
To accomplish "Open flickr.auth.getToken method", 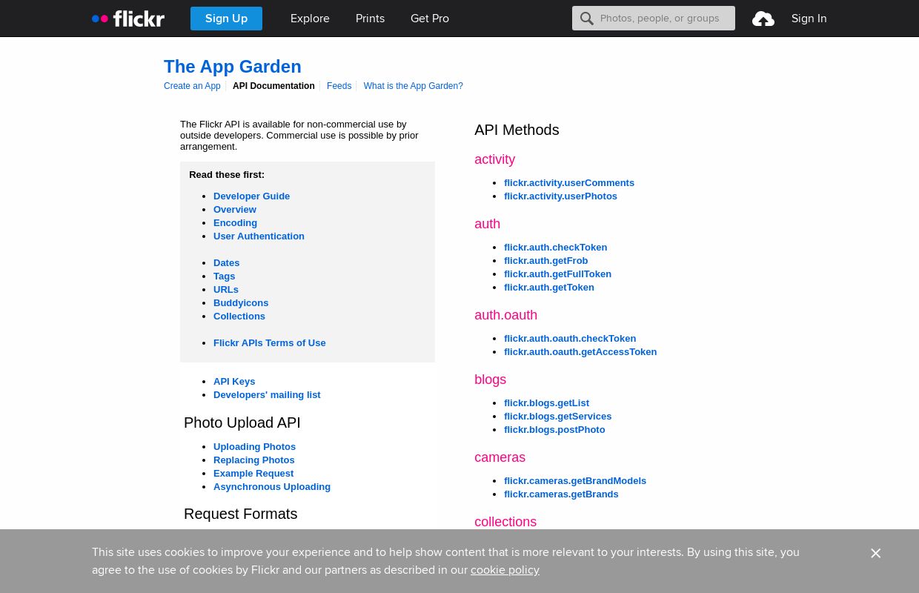I will point(549,288).
